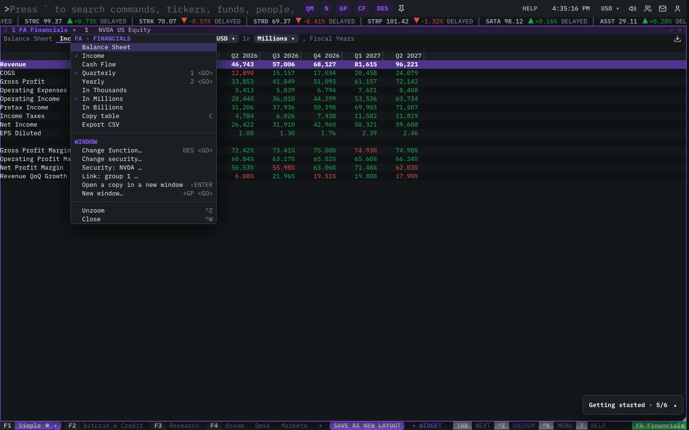Open the USD currency dropdown in top bar
The height and width of the screenshot is (430, 689).
coord(610,9)
